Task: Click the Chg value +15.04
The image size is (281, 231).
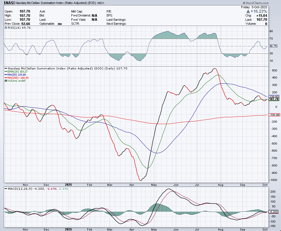Action: coord(262,16)
